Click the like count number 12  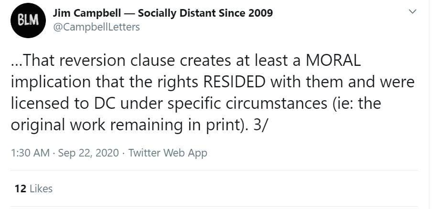coord(20,188)
